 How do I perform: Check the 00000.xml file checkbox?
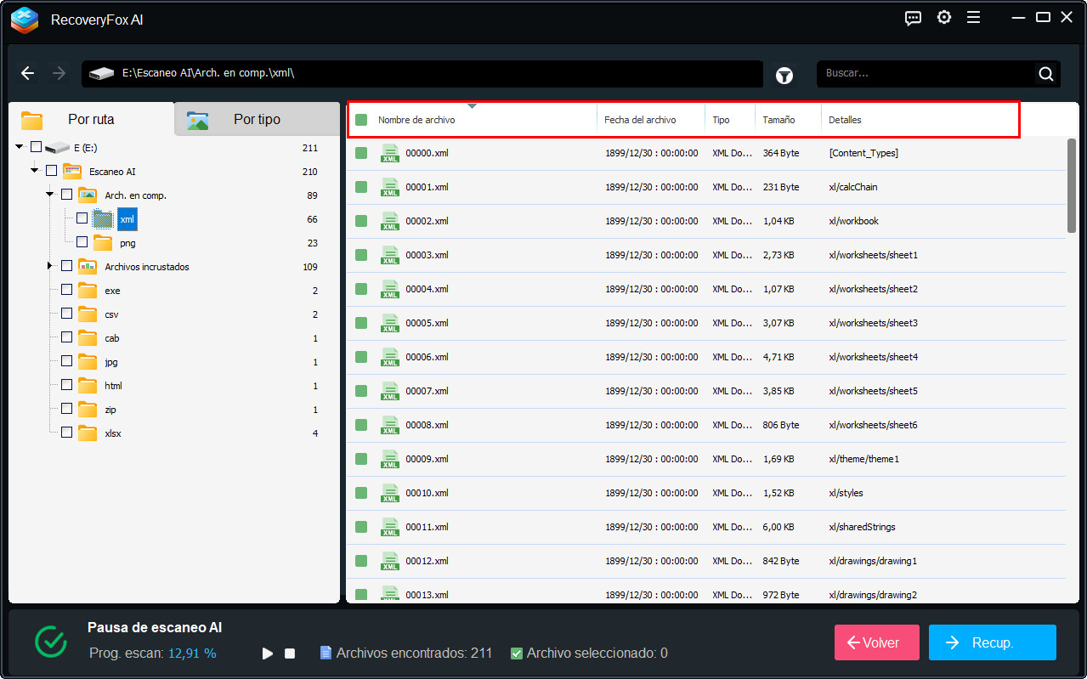click(361, 153)
